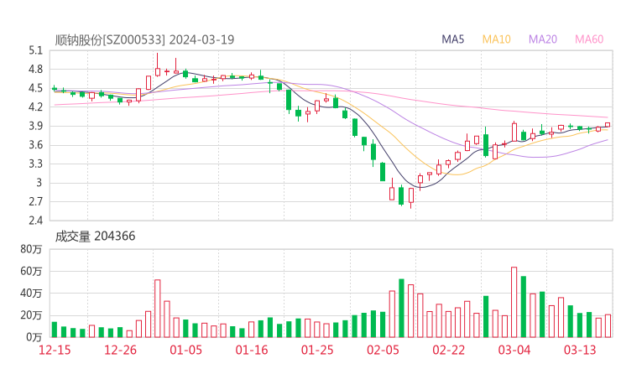
Task: Click the 4.2 price axis label
Action: pyautogui.click(x=35, y=107)
